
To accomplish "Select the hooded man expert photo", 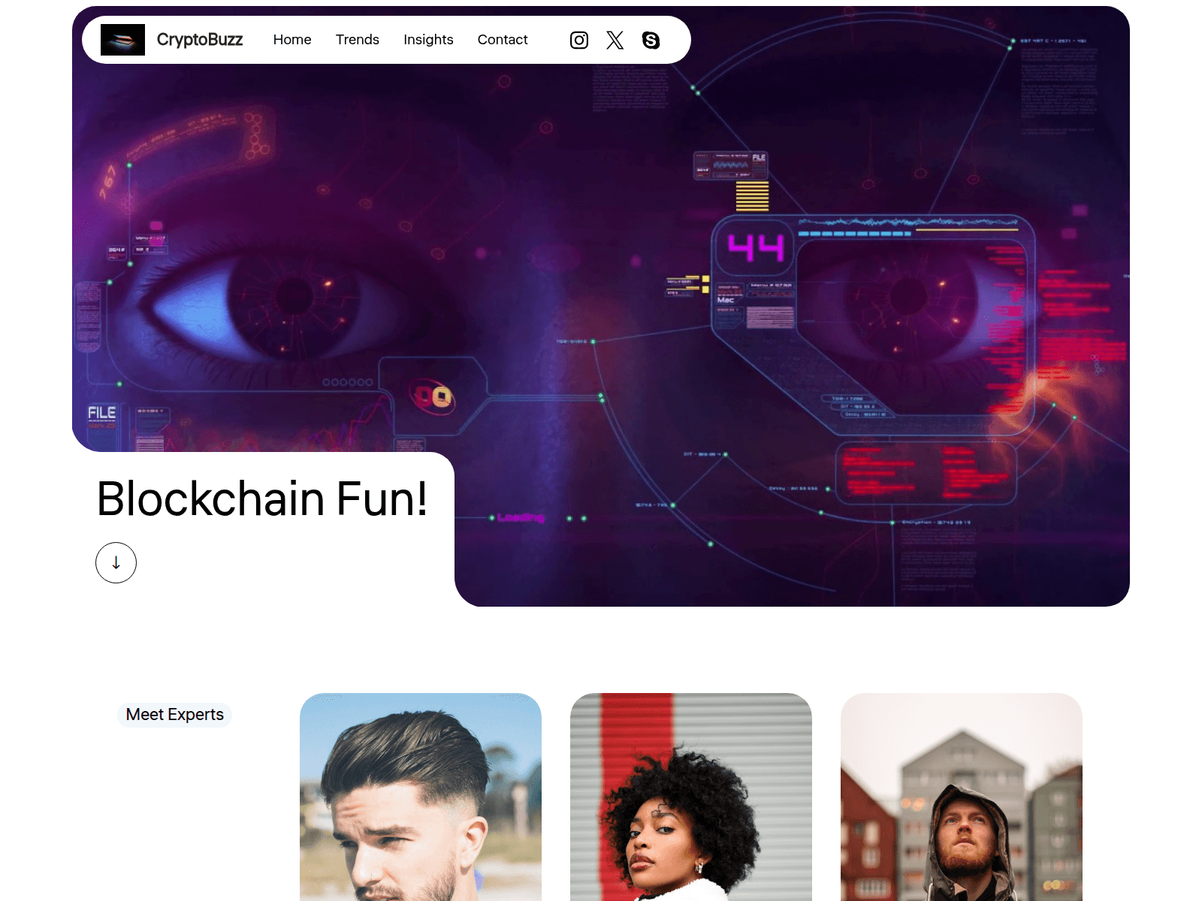I will (x=962, y=797).
